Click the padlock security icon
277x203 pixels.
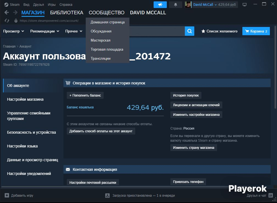coord(16,21)
